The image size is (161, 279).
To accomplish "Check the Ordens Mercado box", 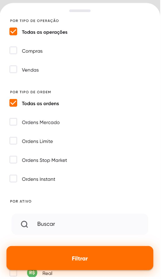I will click(13, 122).
